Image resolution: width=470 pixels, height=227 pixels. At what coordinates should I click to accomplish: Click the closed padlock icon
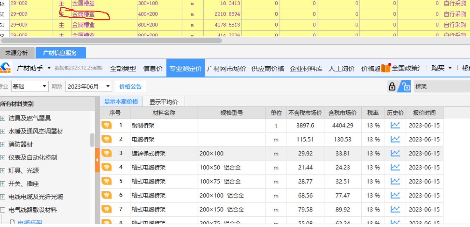point(392,87)
